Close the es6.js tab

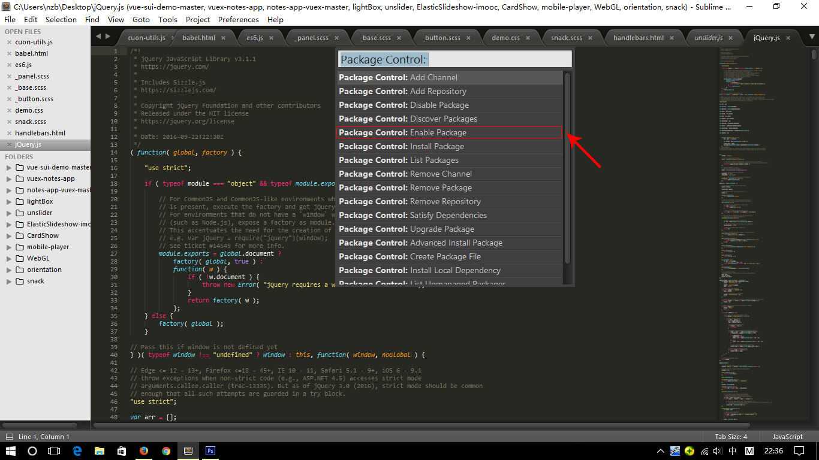[x=271, y=38]
